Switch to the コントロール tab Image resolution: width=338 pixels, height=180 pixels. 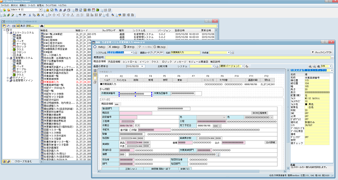130,62
